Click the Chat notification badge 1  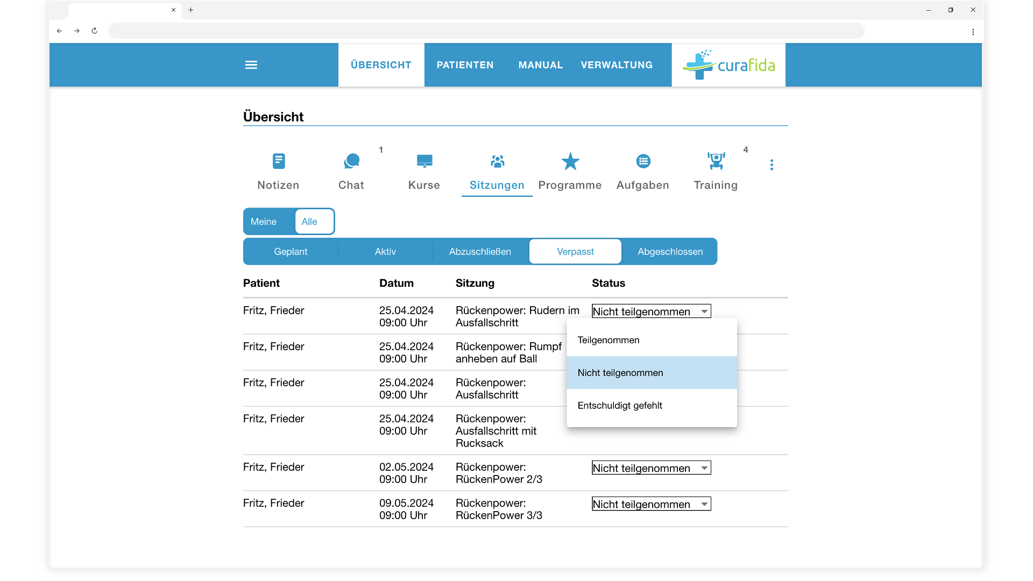[x=381, y=150]
